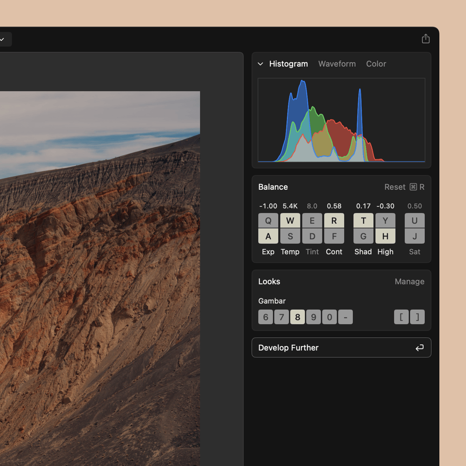The width and height of the screenshot is (466, 466).
Task: Click the left bracket look key
Action: (401, 317)
